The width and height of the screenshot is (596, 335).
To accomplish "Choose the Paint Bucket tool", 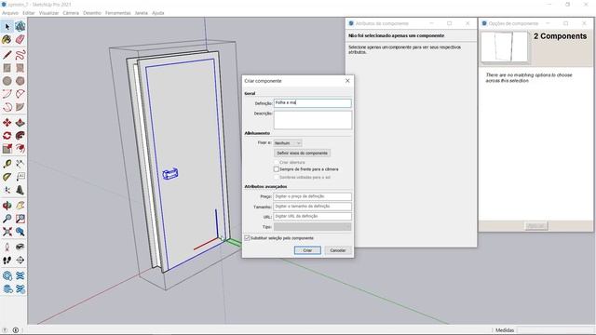I will pyautogui.click(x=7, y=39).
